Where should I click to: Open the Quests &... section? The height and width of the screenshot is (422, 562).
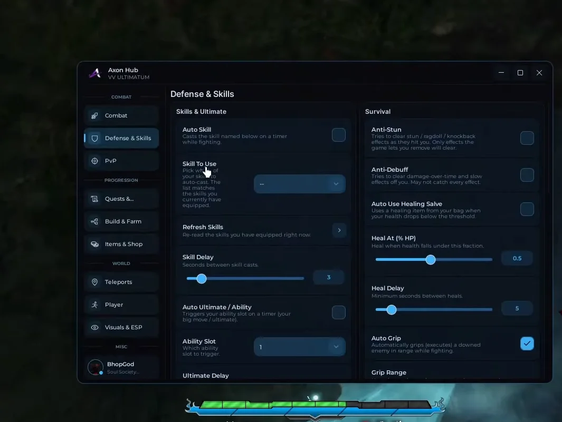[x=121, y=199]
